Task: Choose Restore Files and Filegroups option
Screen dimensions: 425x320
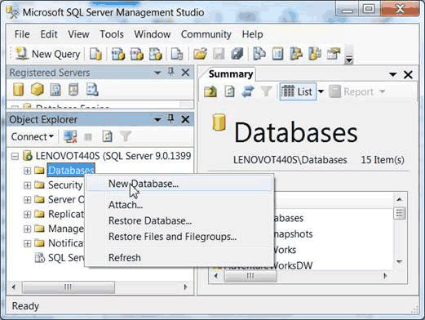Action: pos(179,237)
